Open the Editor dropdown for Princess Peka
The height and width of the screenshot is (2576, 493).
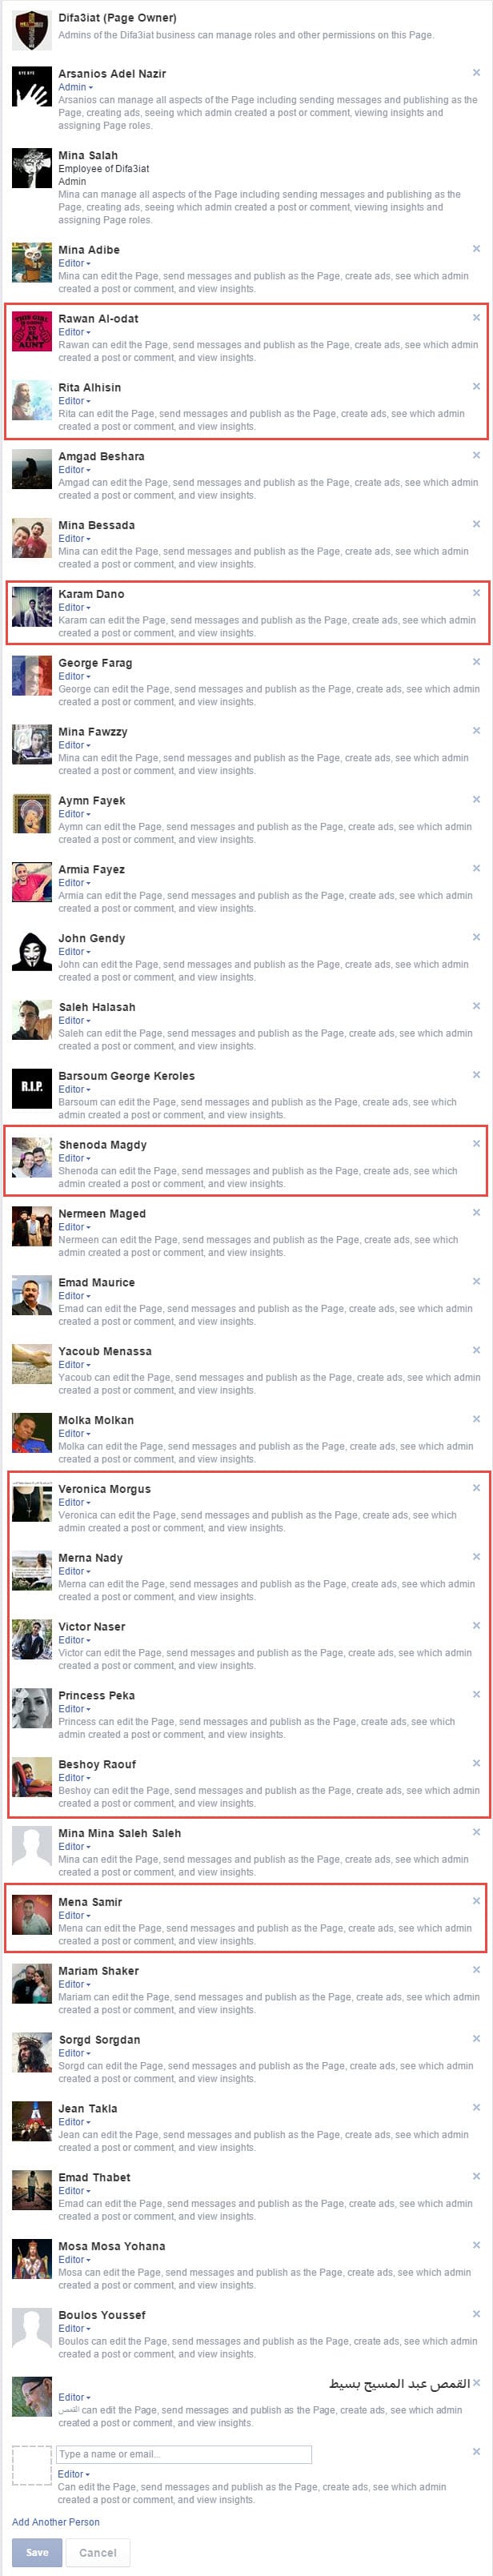(x=74, y=1709)
